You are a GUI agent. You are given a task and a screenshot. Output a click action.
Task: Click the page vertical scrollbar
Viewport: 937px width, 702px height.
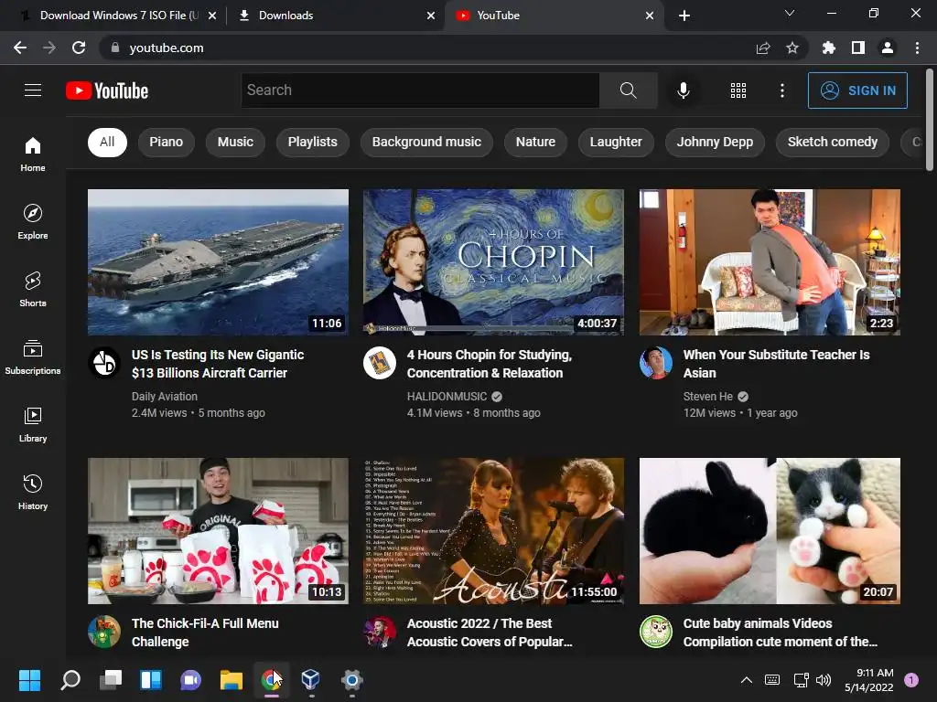(x=930, y=120)
